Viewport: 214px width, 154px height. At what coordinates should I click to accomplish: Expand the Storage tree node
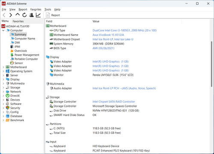(3, 88)
